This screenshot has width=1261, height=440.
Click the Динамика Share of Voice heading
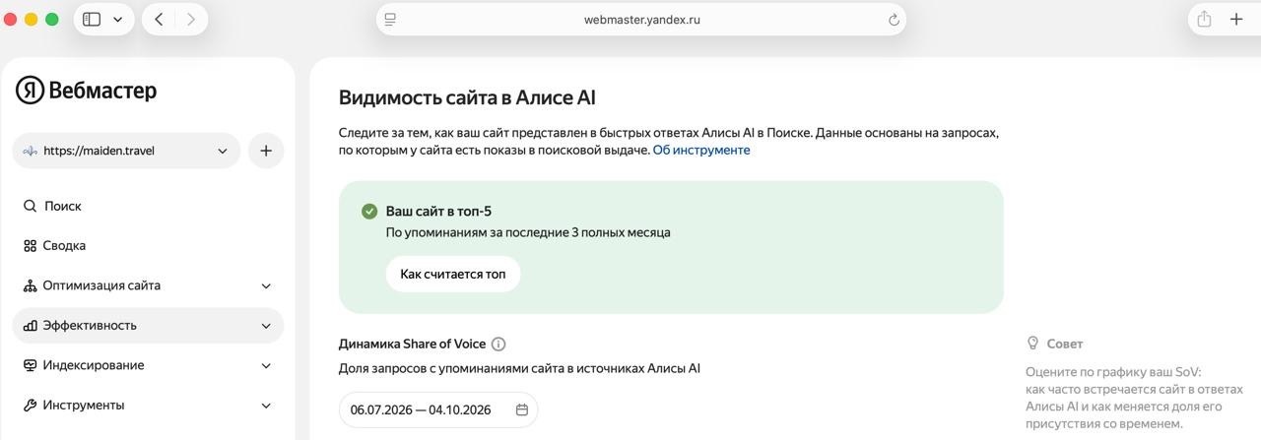tap(412, 344)
